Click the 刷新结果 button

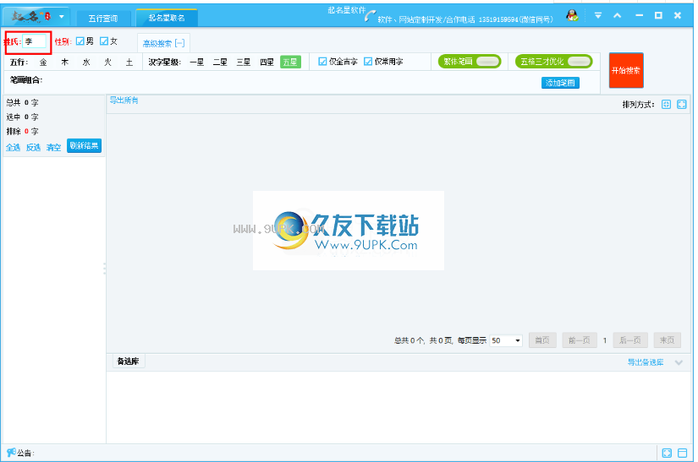click(84, 146)
